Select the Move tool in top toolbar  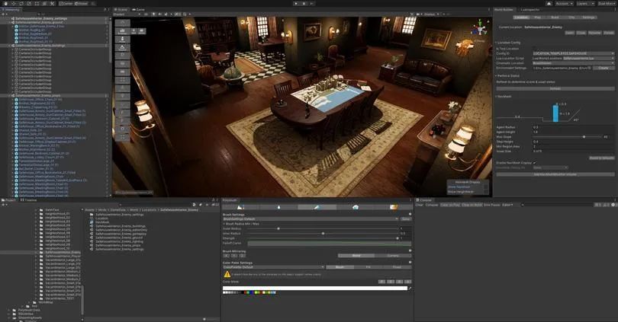tap(14, 4)
